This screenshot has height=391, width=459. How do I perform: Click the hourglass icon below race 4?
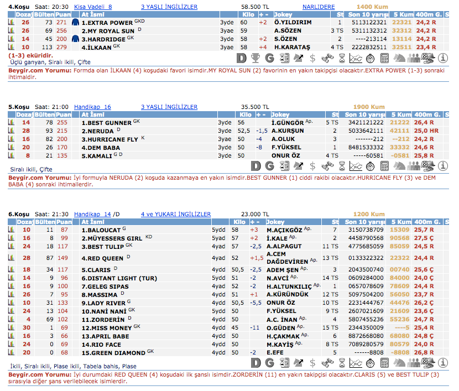(342, 58)
